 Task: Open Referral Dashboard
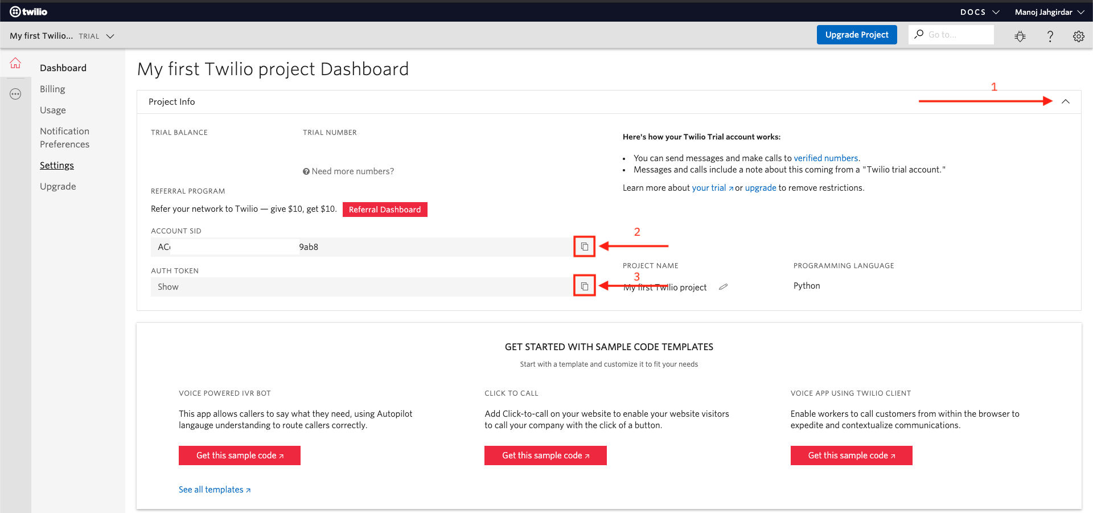(x=385, y=210)
